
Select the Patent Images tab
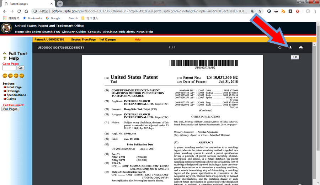28,4
